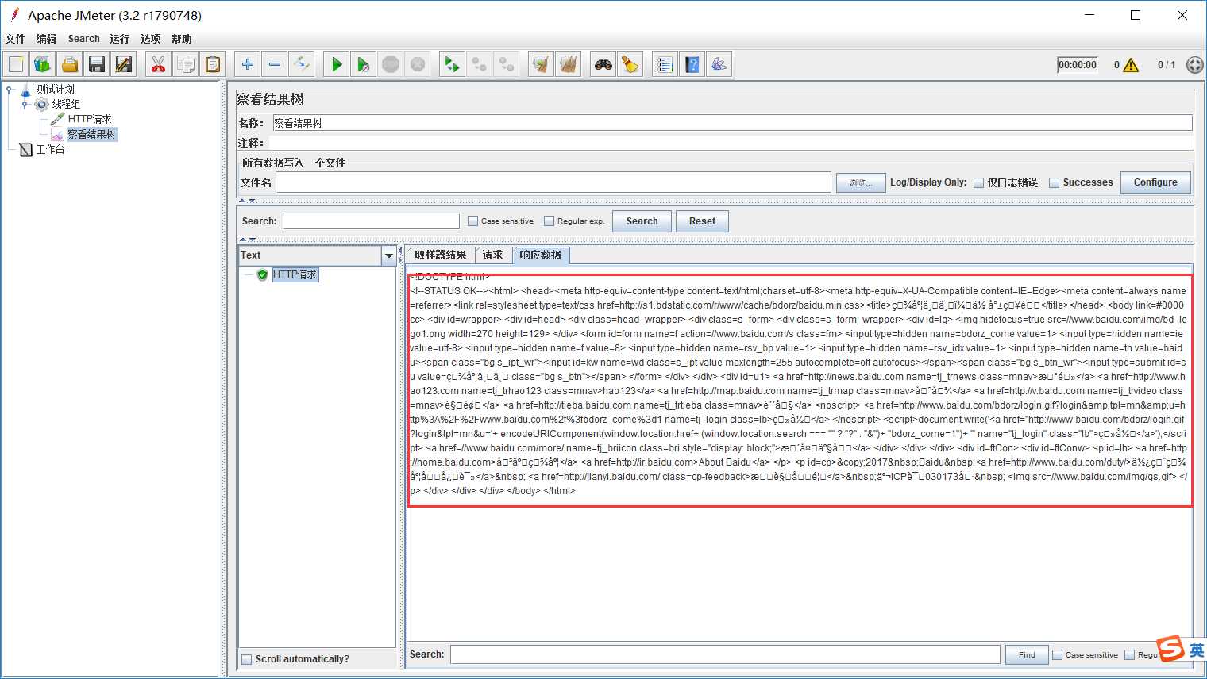Select 察看结果树 in the tree
1207x679 pixels.
(91, 134)
